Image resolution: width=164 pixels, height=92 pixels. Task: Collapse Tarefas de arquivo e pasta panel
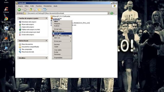point(46,18)
